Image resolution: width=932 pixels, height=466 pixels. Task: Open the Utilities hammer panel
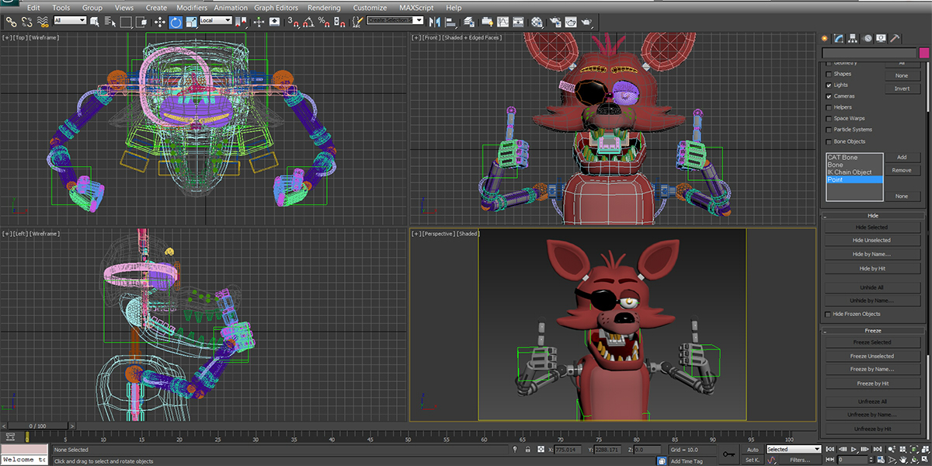pyautogui.click(x=895, y=38)
